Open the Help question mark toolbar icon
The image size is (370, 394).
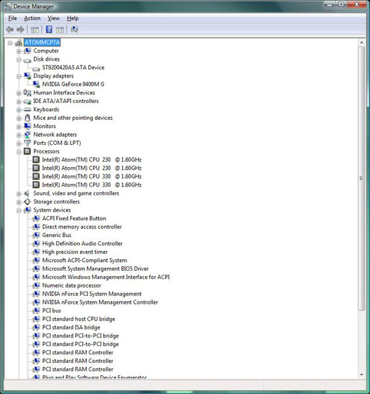tap(49, 30)
